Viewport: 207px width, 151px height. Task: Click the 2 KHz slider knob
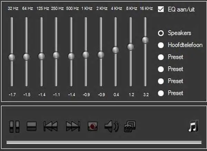[x=101, y=55]
